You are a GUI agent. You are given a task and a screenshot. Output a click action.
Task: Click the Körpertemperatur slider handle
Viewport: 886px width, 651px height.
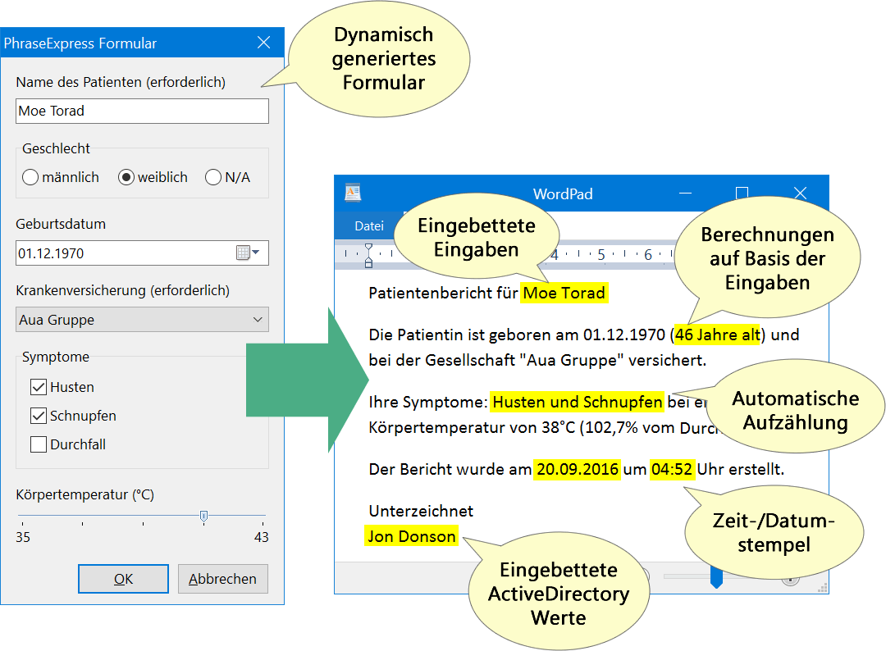(x=204, y=516)
